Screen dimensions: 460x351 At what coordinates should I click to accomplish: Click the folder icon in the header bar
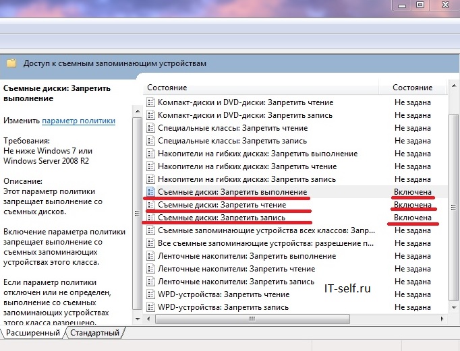coord(11,63)
